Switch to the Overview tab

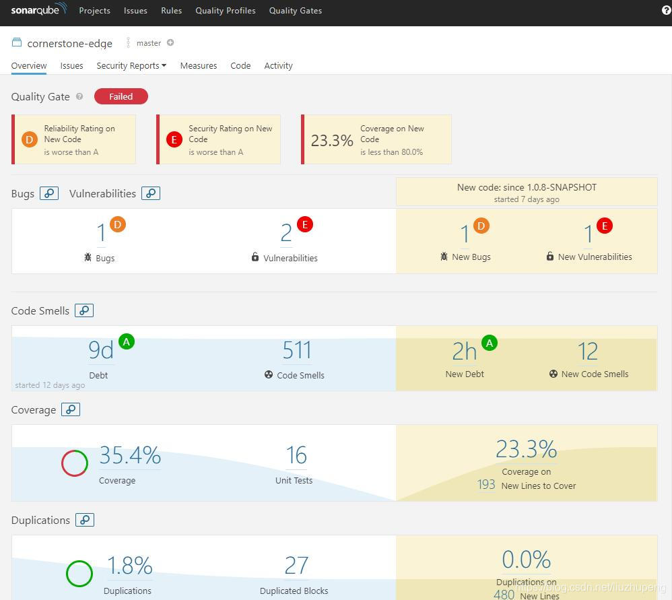coord(29,65)
